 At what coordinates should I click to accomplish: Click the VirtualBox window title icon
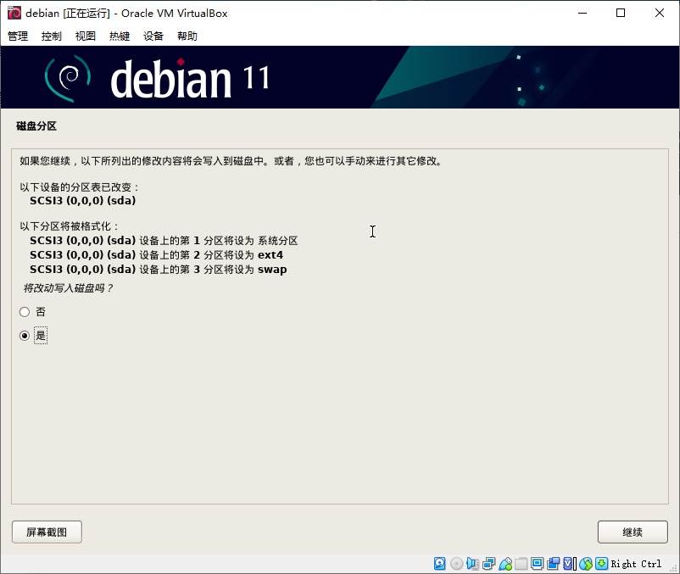coord(14,13)
